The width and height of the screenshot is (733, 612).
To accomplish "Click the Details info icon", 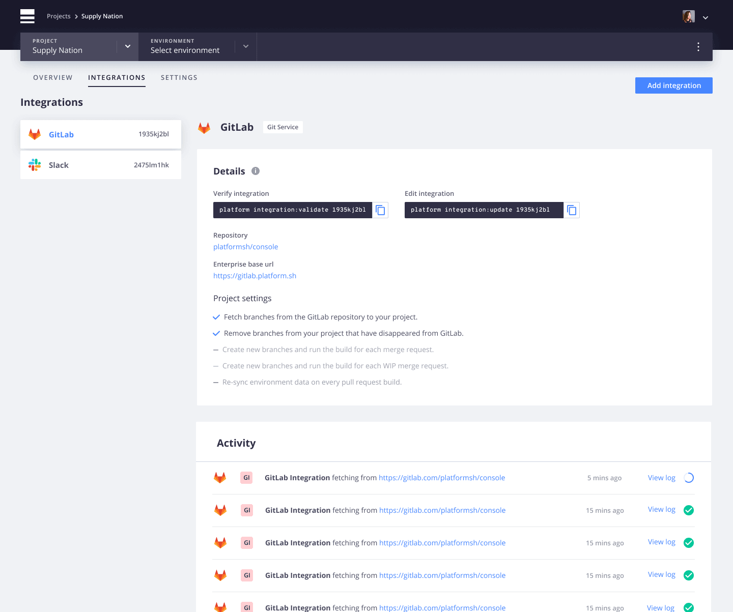I will pos(256,171).
